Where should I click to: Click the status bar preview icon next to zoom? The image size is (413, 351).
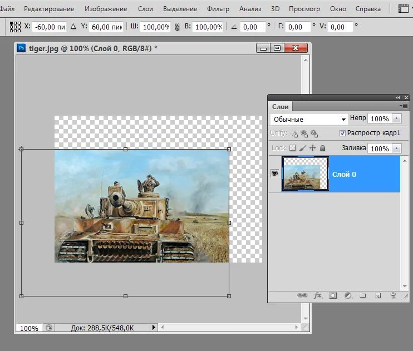tap(49, 328)
